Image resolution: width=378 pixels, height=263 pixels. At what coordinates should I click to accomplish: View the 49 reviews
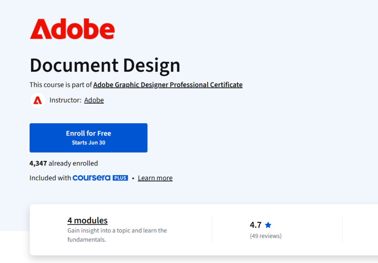(266, 236)
